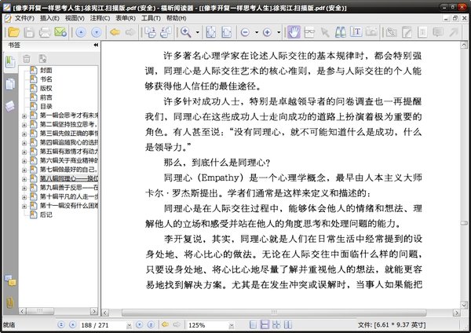This screenshot has height=333, width=471.
Task: Click the Email envelope toolbar icon
Action: tap(60, 32)
